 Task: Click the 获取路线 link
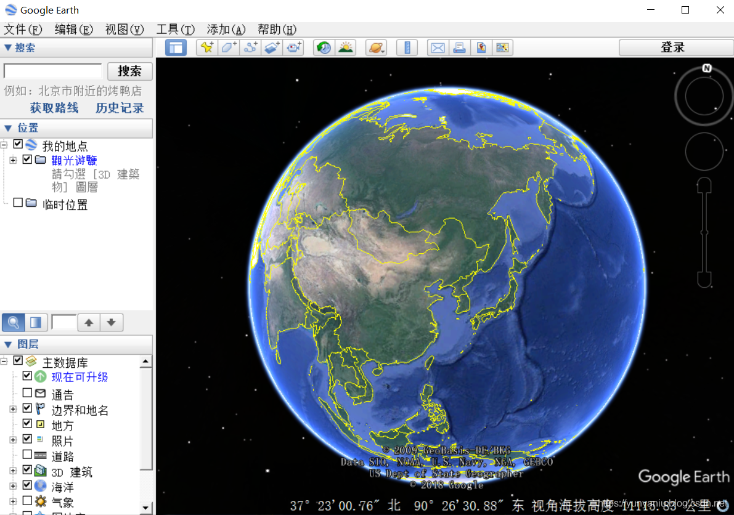(x=54, y=108)
